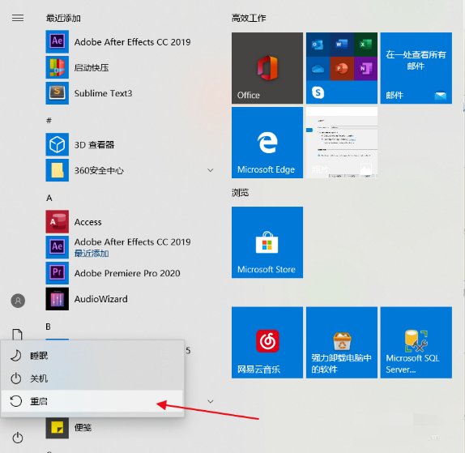Screen dimensions: 465x453
Task: Click the power icon in left sidebar
Action: 18,438
